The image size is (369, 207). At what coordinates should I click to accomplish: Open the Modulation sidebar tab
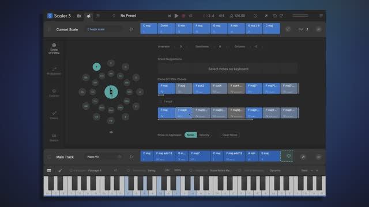coord(54,71)
